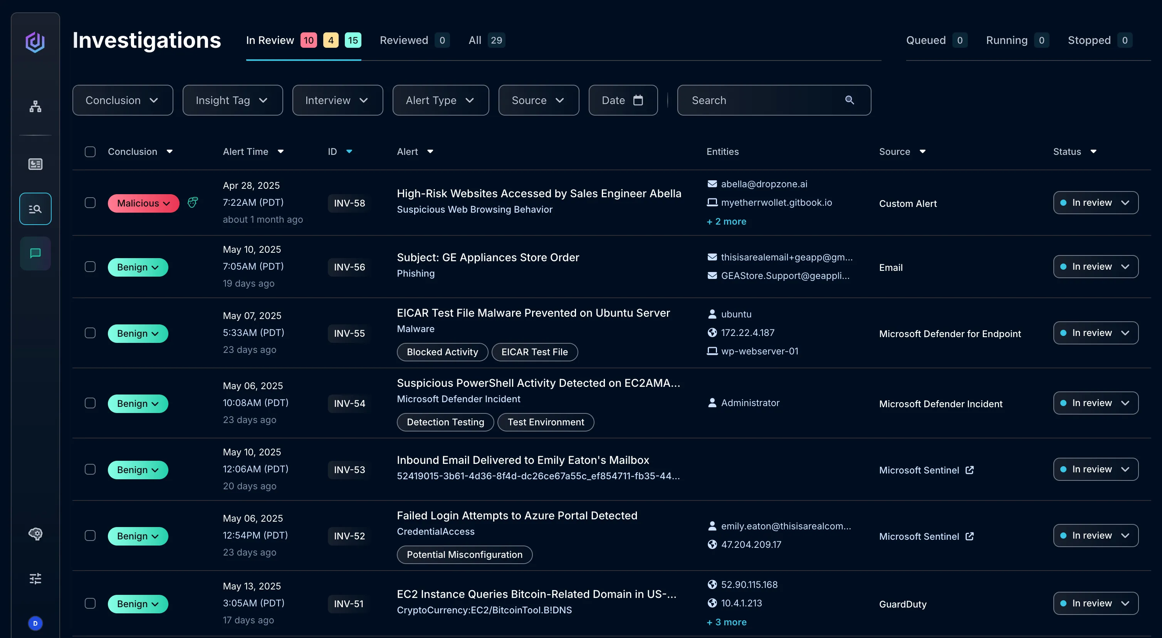Open the sliders settings sidebar icon
The width and height of the screenshot is (1162, 638).
click(35, 578)
